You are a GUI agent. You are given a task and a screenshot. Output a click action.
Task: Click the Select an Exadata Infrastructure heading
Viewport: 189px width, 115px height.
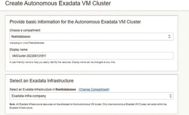click(x=42, y=81)
